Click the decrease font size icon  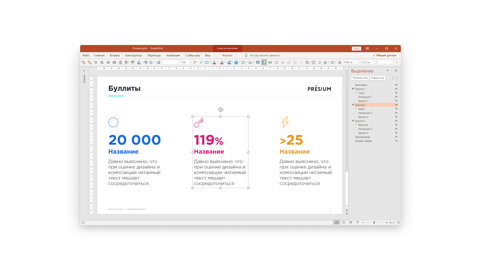(201, 62)
